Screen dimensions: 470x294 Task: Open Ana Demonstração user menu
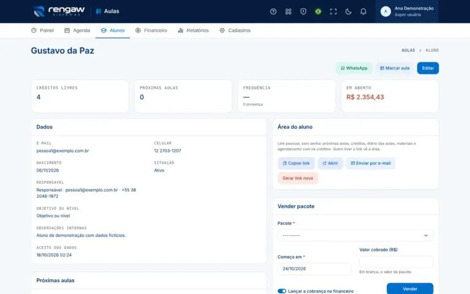407,12
